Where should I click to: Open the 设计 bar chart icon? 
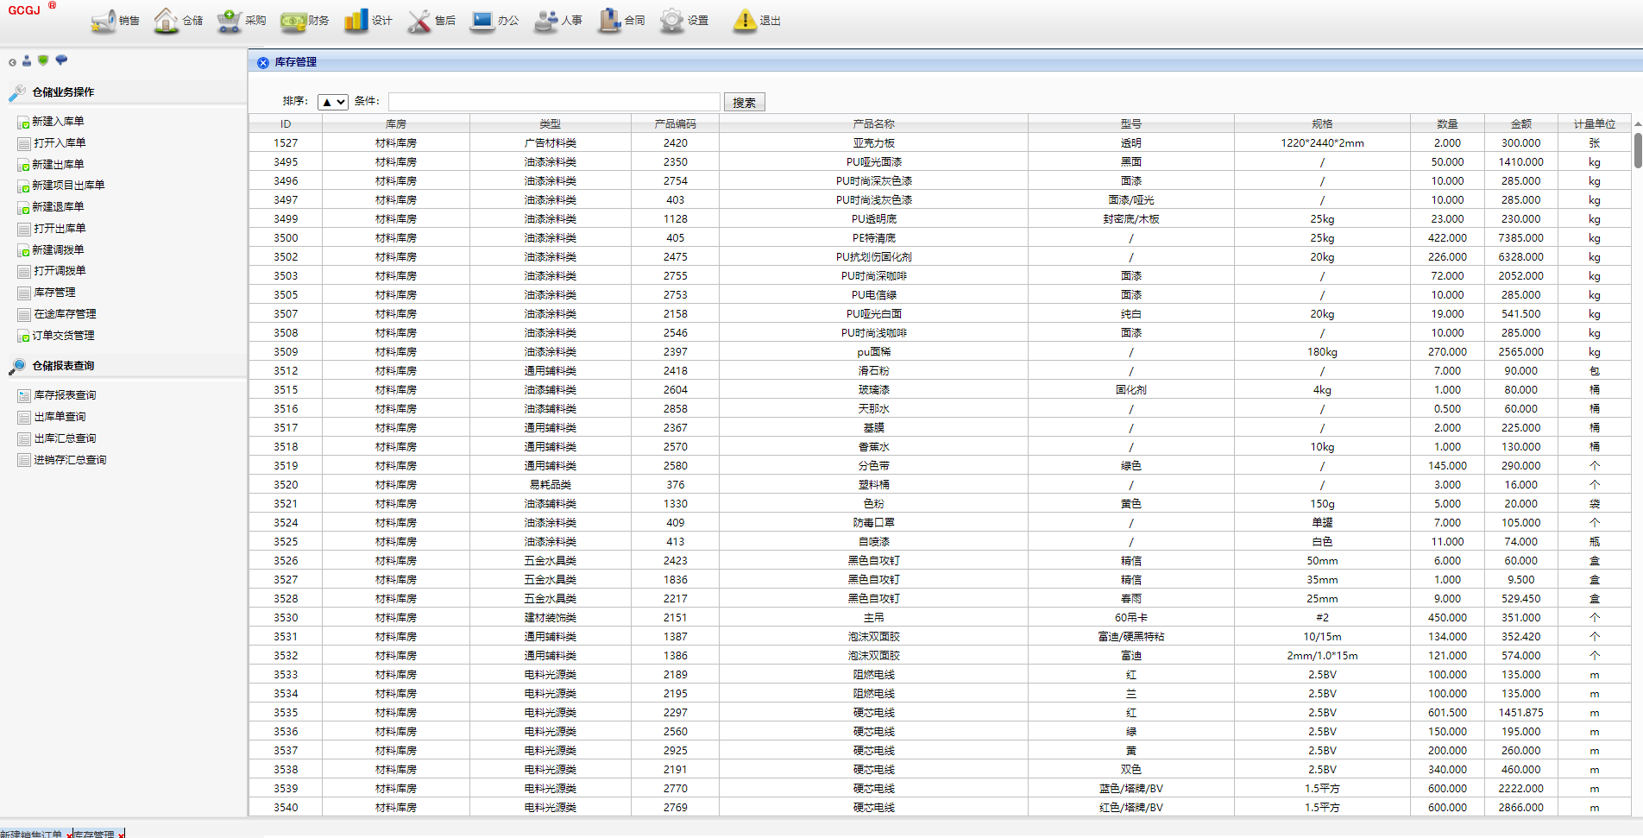(356, 21)
